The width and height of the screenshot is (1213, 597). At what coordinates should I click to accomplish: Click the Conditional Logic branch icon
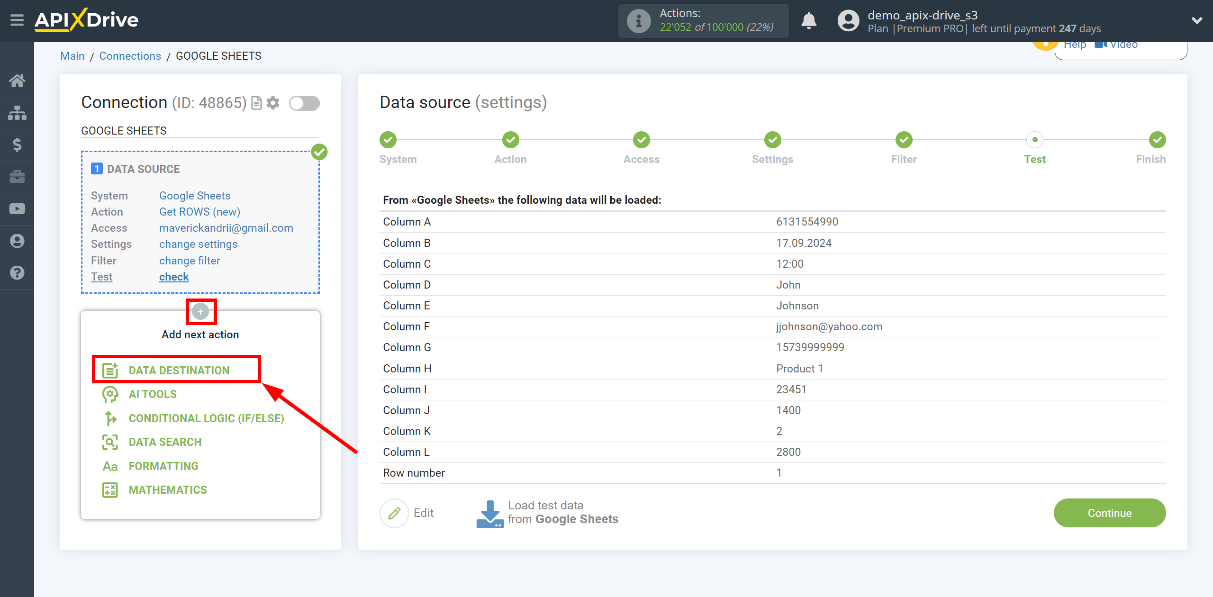point(110,418)
